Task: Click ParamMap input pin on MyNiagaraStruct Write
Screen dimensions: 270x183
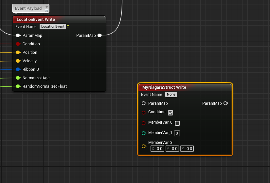Action: pyautogui.click(x=144, y=103)
